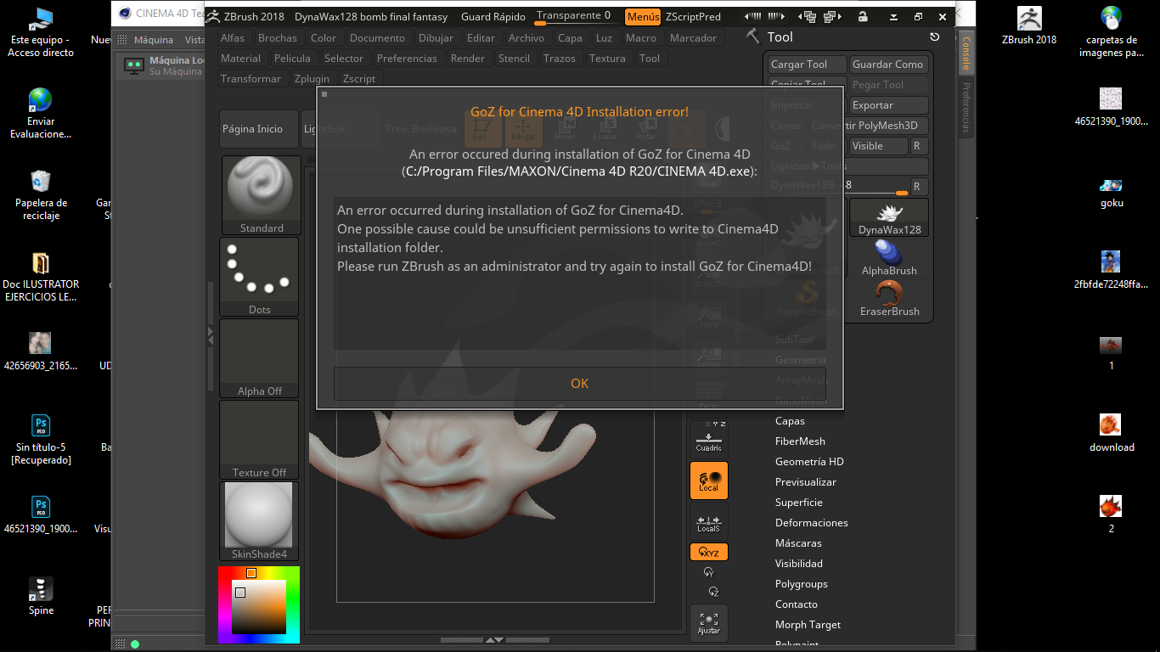Adjust the Transparente slider
This screenshot has width=1160, height=652.
(574, 16)
